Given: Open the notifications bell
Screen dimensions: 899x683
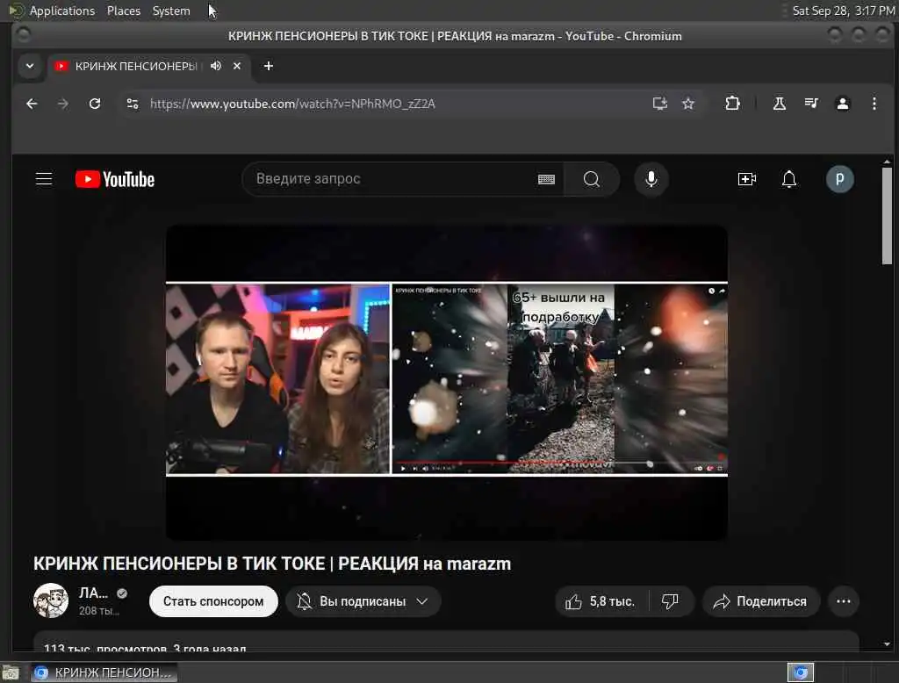Looking at the screenshot, I should (x=789, y=179).
